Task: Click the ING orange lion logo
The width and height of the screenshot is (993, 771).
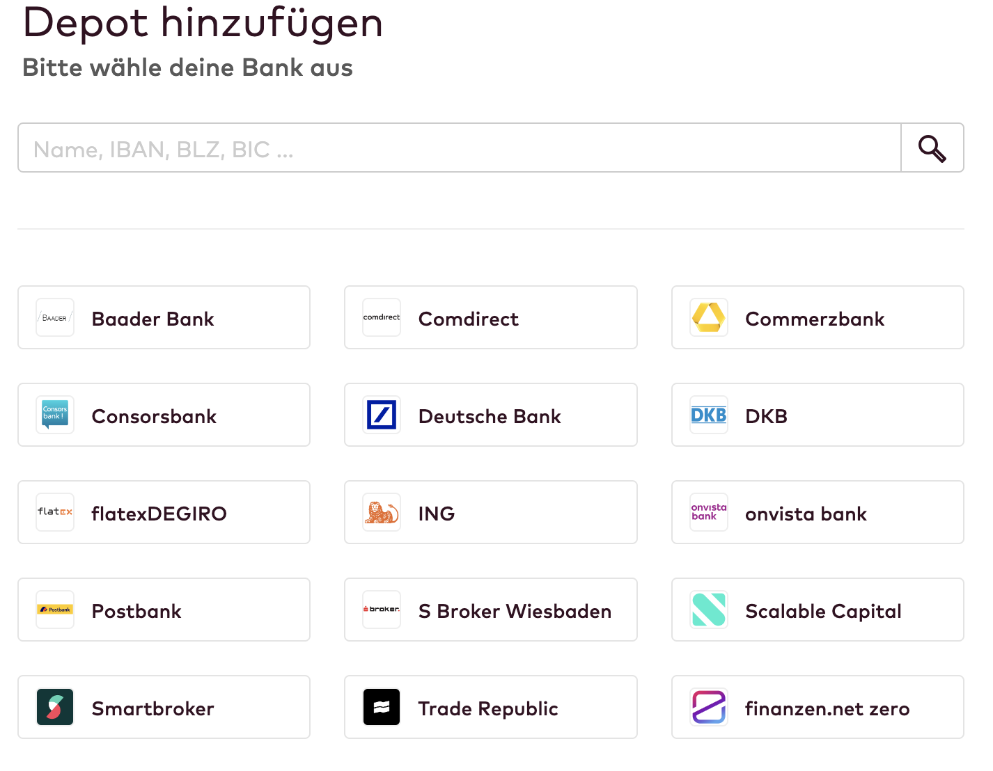Action: [382, 512]
